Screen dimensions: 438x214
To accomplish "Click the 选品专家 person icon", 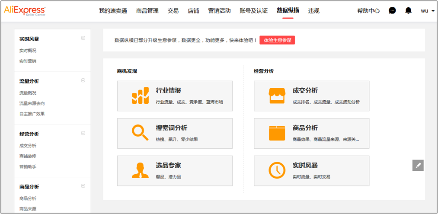I will coord(140,170).
